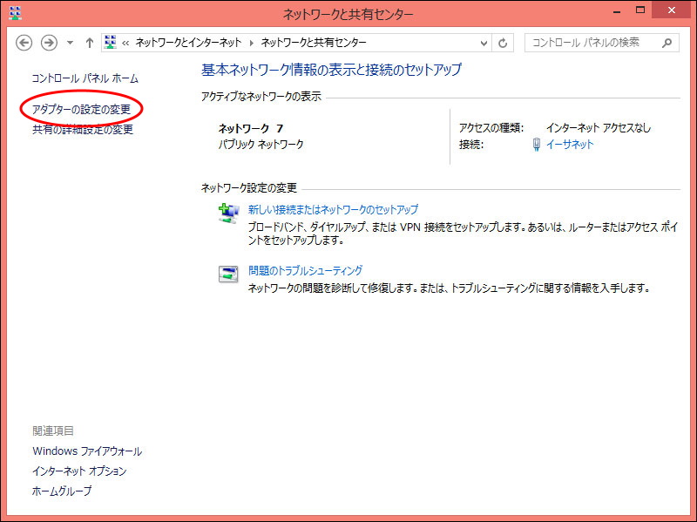
Task: Open Windows ファイアウォール
Action: (x=87, y=451)
